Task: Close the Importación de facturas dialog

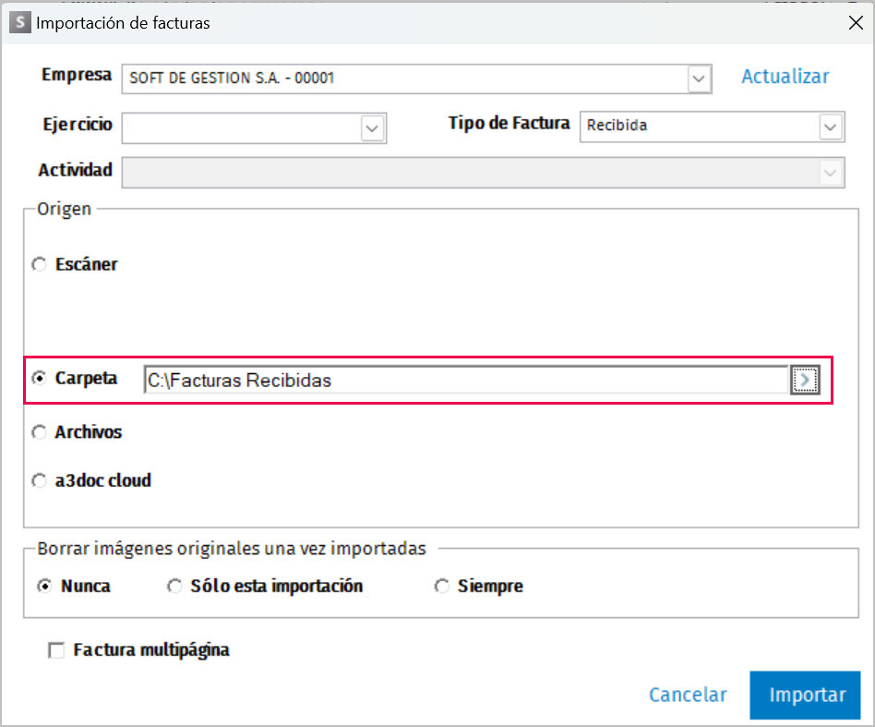Action: click(856, 23)
